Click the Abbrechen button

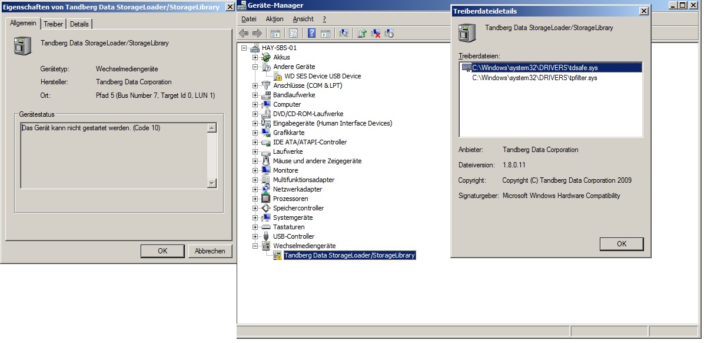(x=210, y=251)
